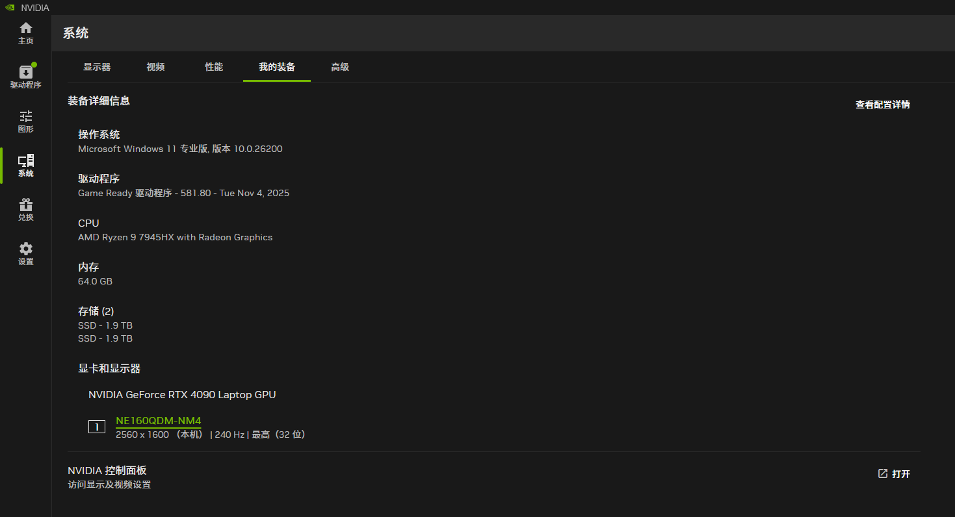
Task: Switch to the 视频 tab
Action: click(x=155, y=67)
